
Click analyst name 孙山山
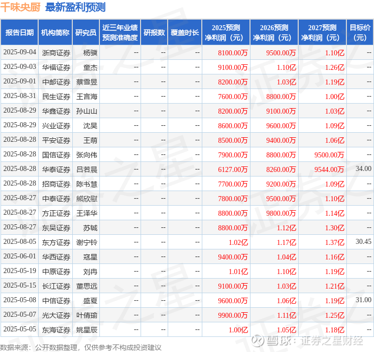[86, 111]
